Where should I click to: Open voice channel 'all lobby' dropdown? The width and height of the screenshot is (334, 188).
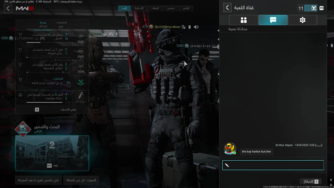[x=81, y=180]
